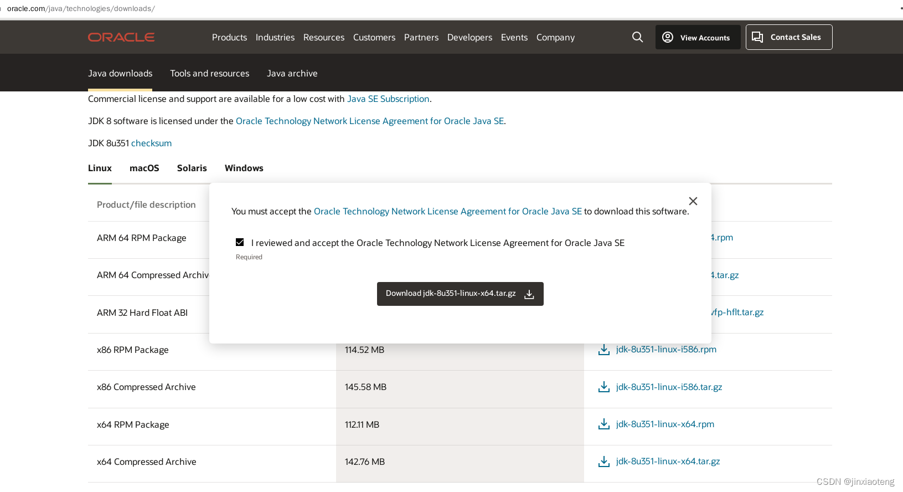The image size is (903, 492).
Task: Select the '114.52 MB' size cell
Action: point(364,350)
